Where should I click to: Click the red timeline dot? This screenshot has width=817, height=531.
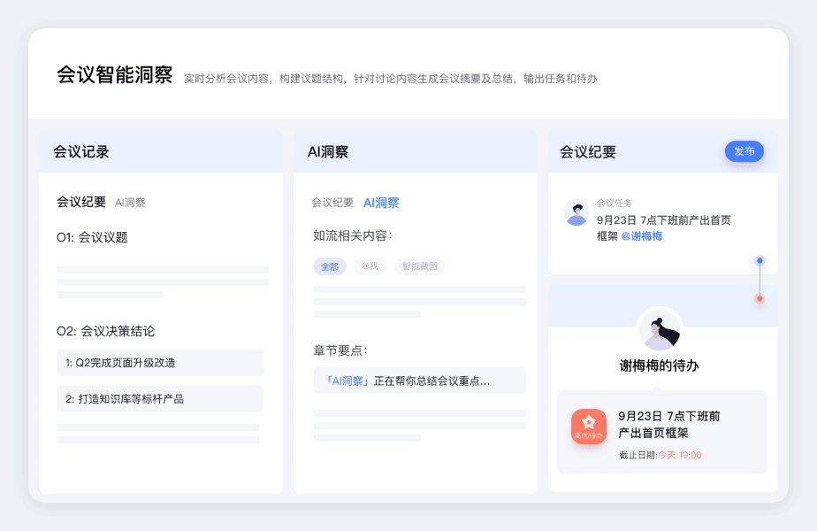click(760, 298)
